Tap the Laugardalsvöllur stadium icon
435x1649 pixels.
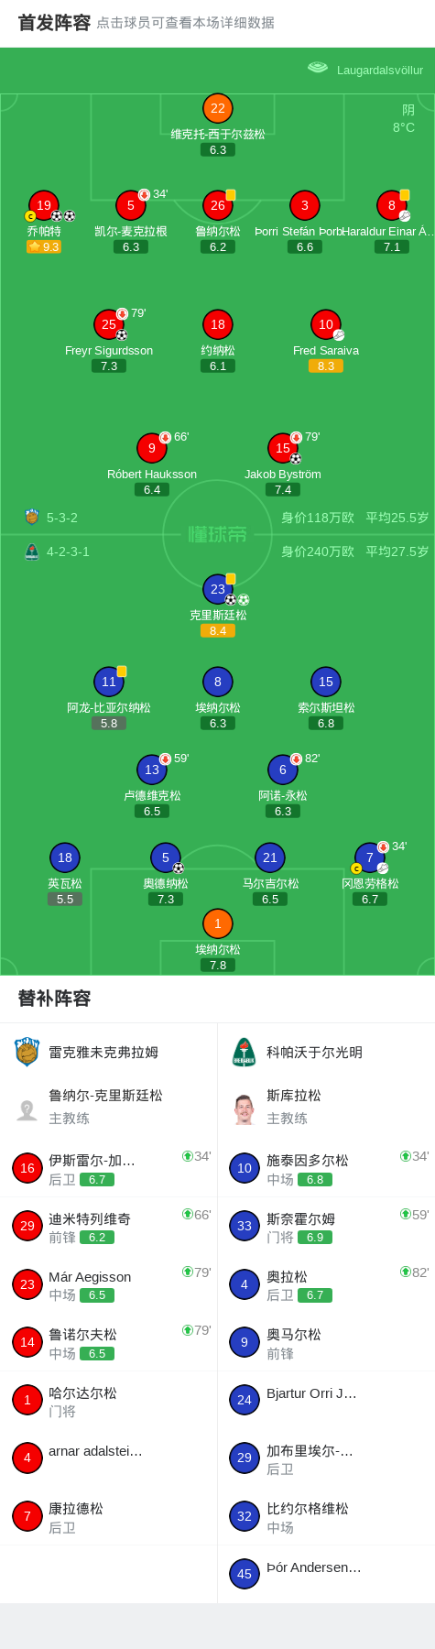[x=318, y=69]
